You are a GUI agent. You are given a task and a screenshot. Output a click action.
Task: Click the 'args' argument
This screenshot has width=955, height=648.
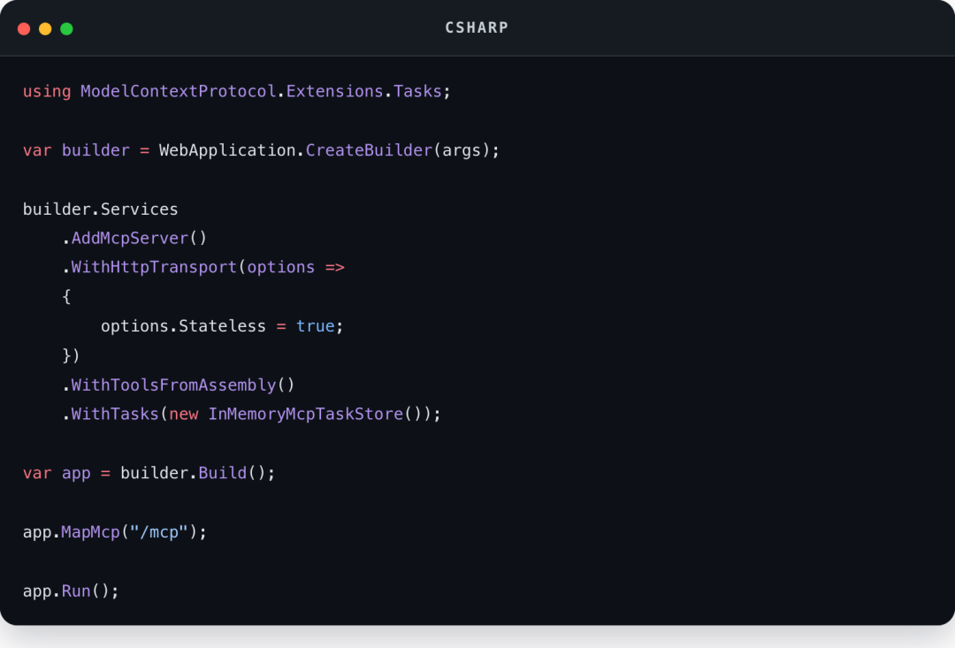[x=461, y=150]
